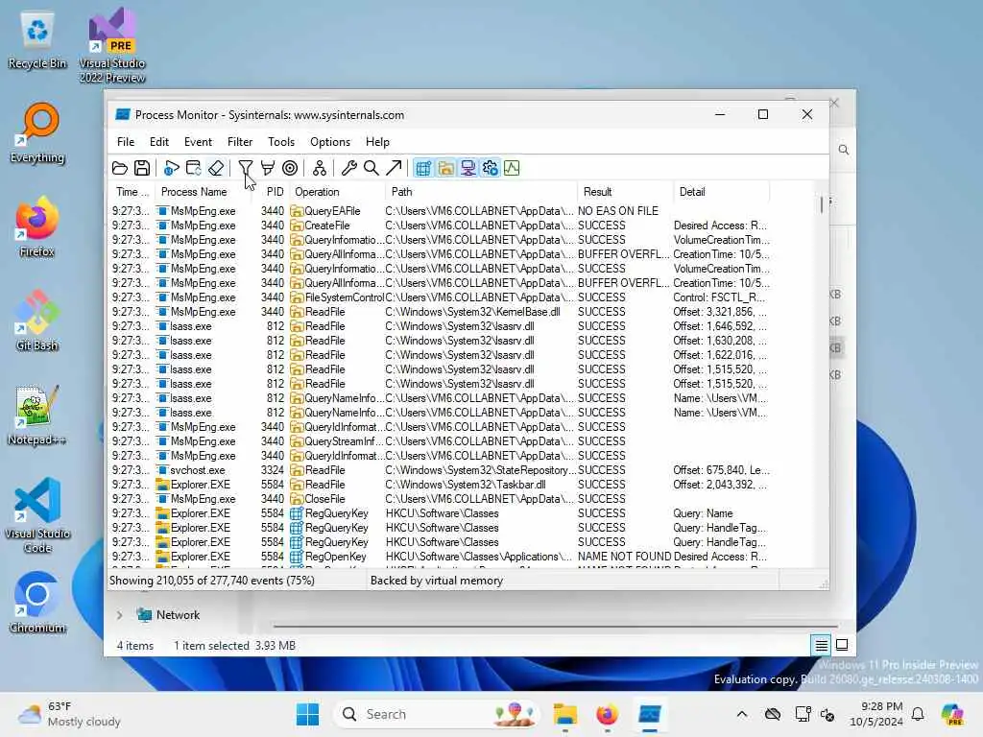Viewport: 983px width, 737px height.
Task: Click the Jump To Object arrow icon
Action: 394,168
